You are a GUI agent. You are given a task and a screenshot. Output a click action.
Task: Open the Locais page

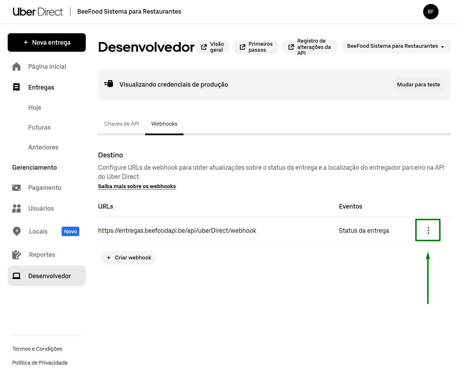tap(38, 231)
